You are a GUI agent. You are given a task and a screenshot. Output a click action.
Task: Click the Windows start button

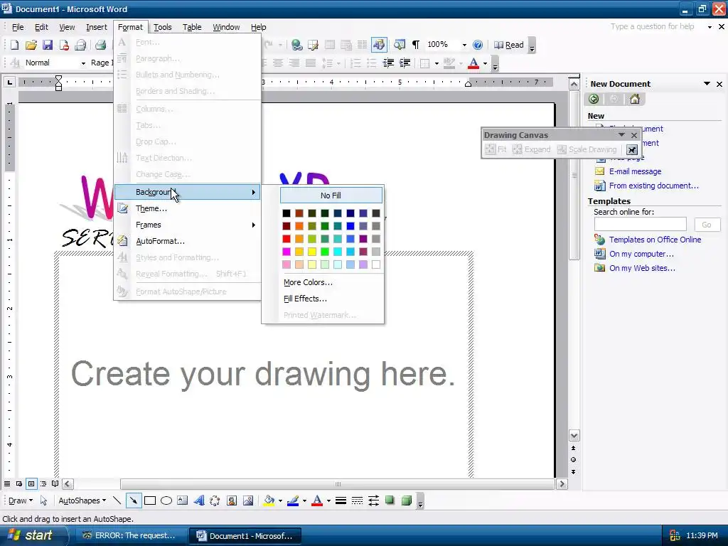tap(31, 535)
